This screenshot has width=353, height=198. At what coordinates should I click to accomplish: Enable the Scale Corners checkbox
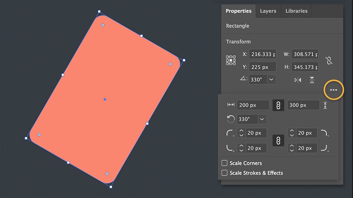[x=225, y=163]
